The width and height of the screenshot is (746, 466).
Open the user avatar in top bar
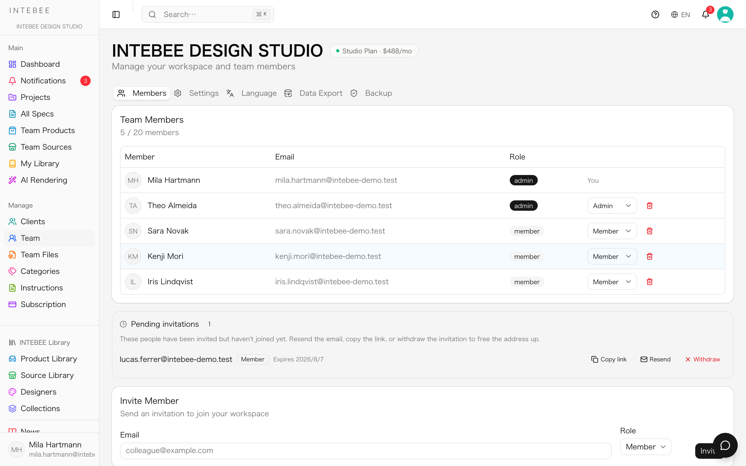[x=725, y=14]
